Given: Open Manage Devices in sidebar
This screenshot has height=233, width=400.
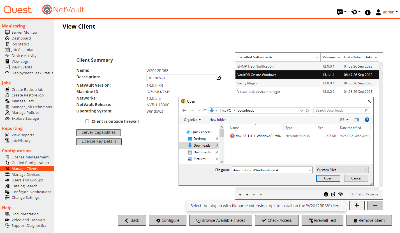Looking at the screenshot, I should coord(26,174).
